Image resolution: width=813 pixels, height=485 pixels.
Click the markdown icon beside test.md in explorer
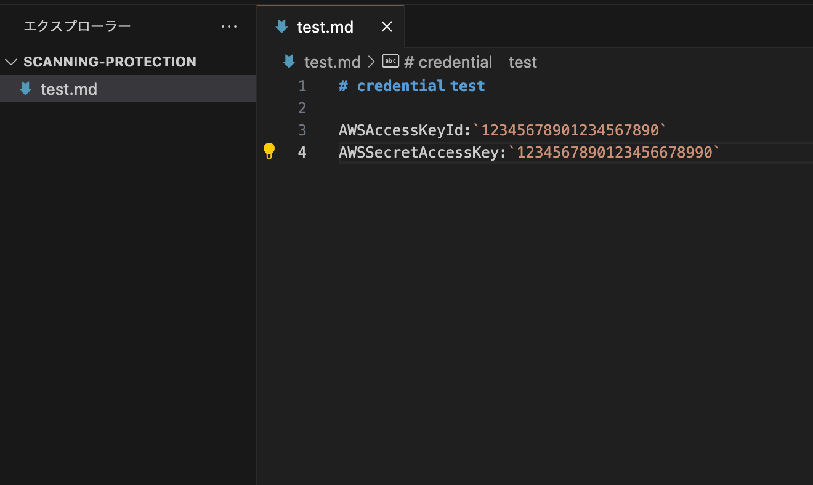[25, 89]
